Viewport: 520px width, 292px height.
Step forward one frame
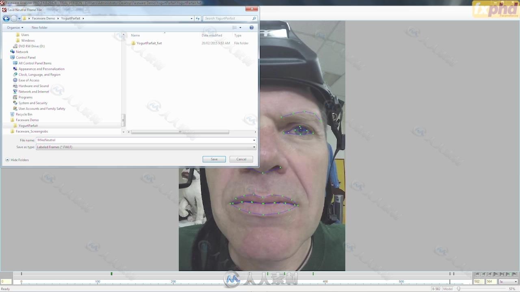point(502,275)
